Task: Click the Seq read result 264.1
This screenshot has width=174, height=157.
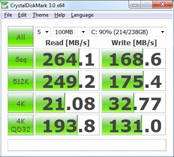Action: (x=67, y=58)
